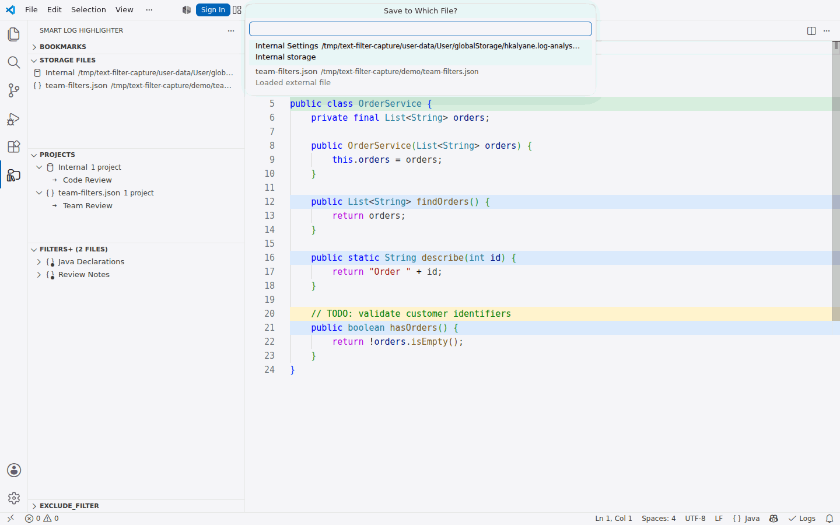Open the Explorer view in activity bar
This screenshot has width=840, height=525.
point(14,34)
